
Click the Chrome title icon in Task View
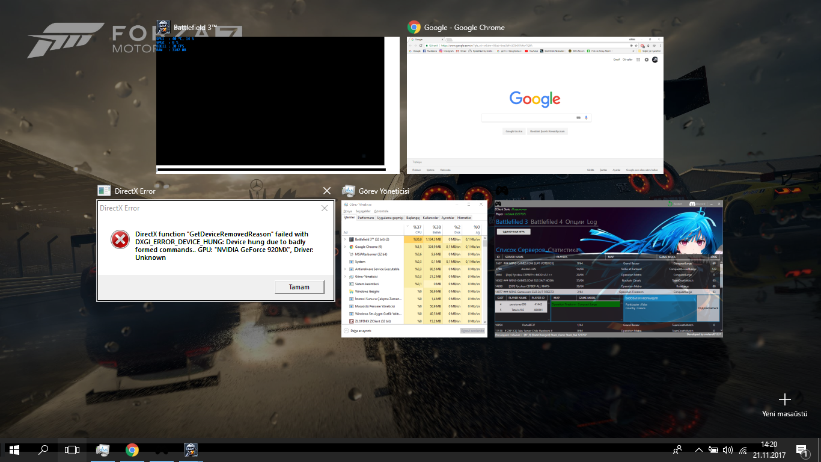(x=414, y=27)
